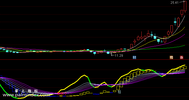Click the orange 榜 badge

pos(171,58)
